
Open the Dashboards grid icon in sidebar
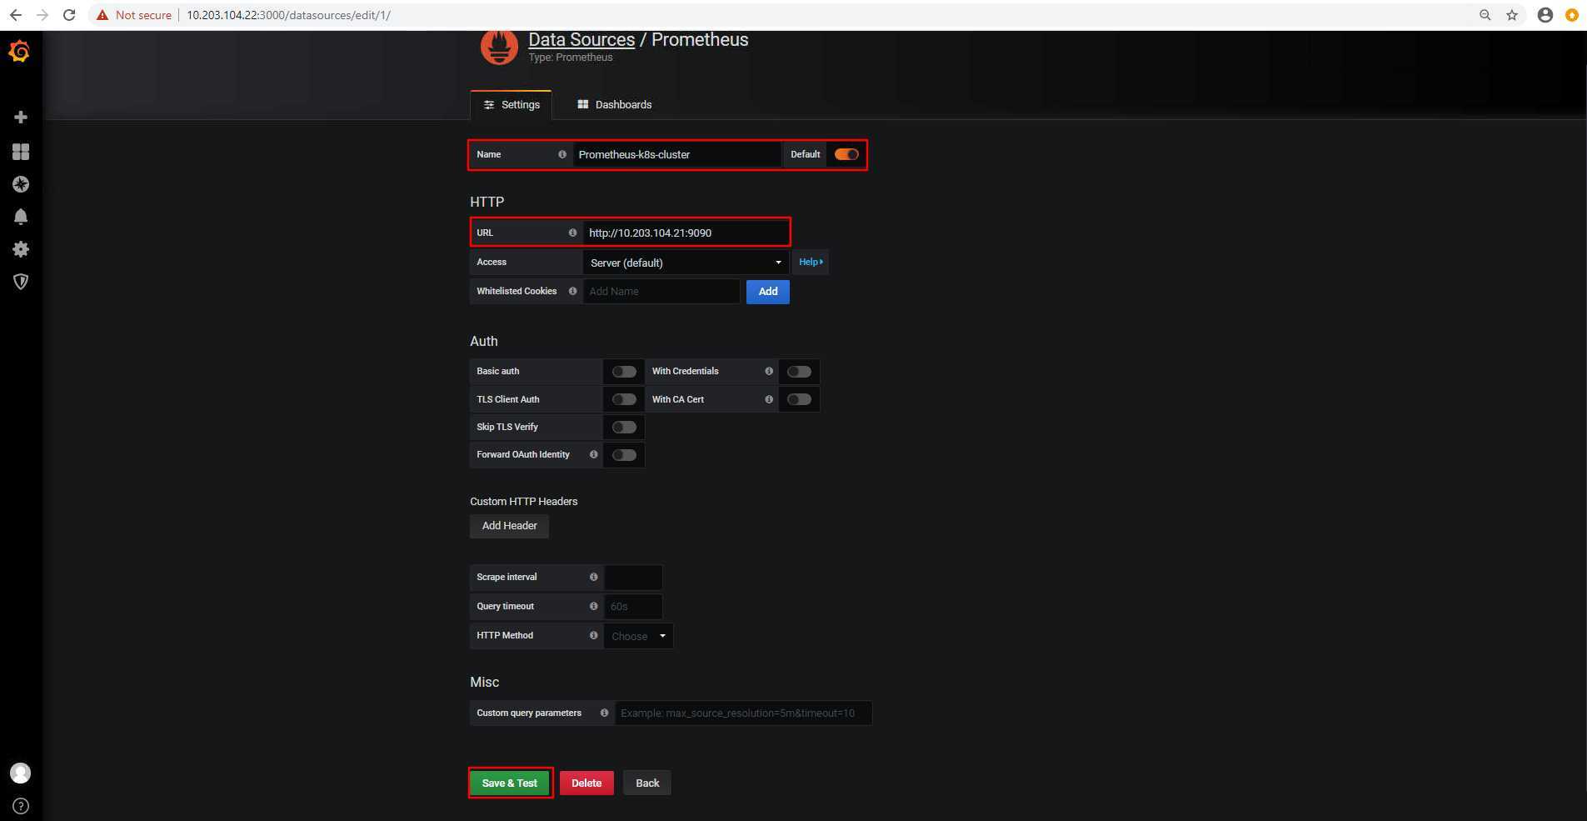point(21,151)
